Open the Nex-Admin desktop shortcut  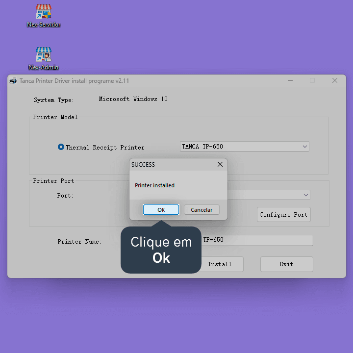[44, 58]
